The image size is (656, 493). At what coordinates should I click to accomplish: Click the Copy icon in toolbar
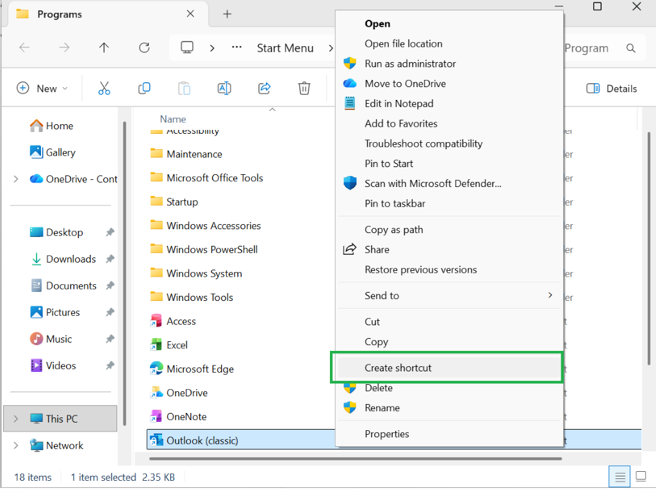(x=144, y=88)
